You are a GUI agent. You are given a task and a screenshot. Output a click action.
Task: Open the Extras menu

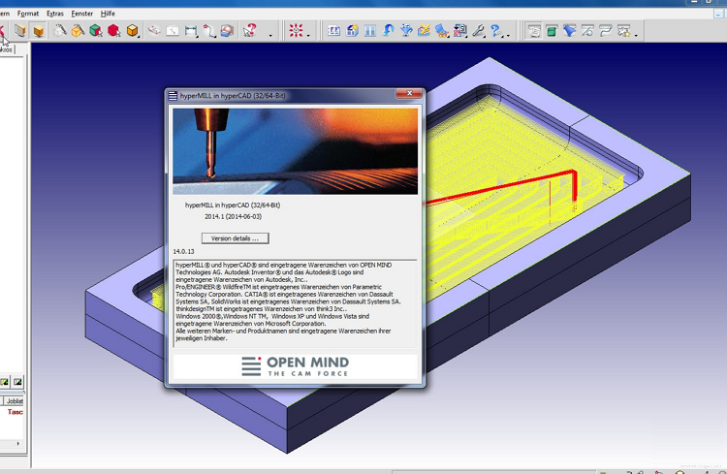click(54, 14)
